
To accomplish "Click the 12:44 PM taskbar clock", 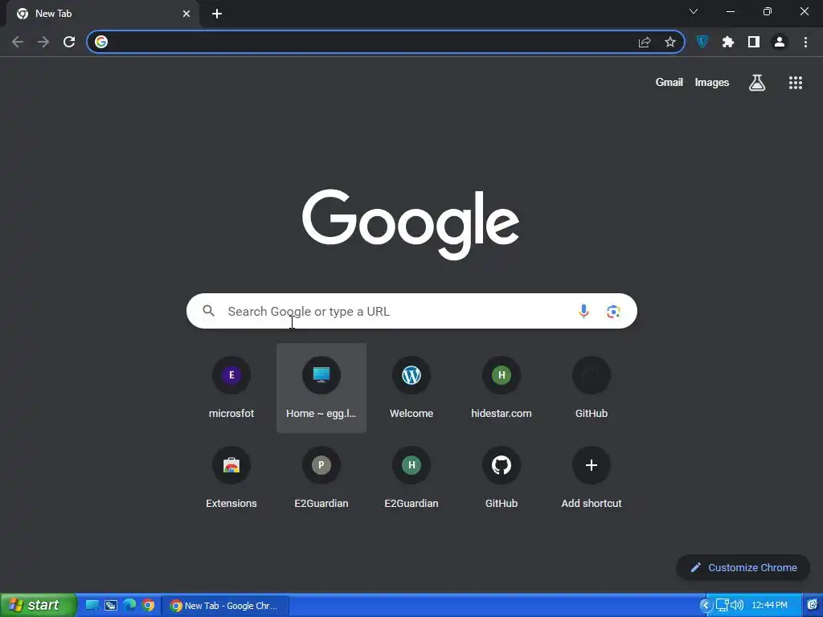I will coord(769,606).
